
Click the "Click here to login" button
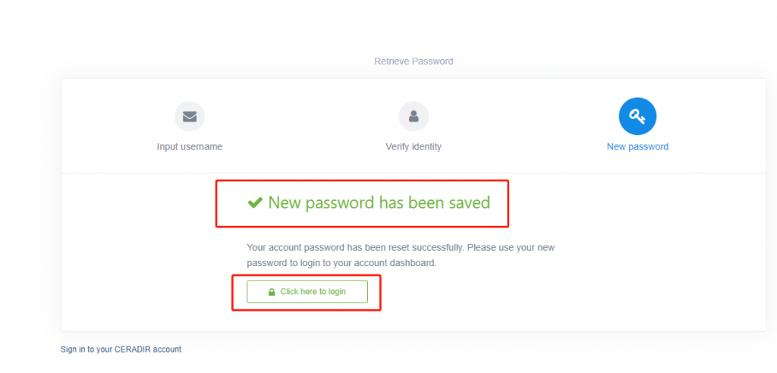tap(307, 292)
